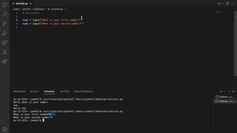The width and height of the screenshot is (237, 133).
Task: Click the '# calculator' comment line
Action: pyautogui.click(x=31, y=13)
